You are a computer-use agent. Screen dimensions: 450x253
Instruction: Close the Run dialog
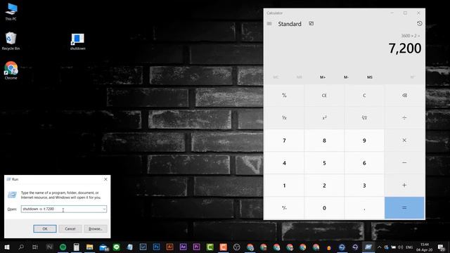(105, 179)
